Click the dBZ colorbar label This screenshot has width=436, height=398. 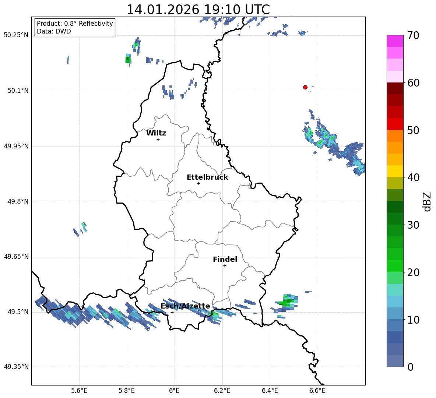[x=427, y=201]
